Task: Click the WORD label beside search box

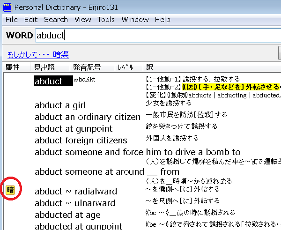Action: click(x=20, y=35)
